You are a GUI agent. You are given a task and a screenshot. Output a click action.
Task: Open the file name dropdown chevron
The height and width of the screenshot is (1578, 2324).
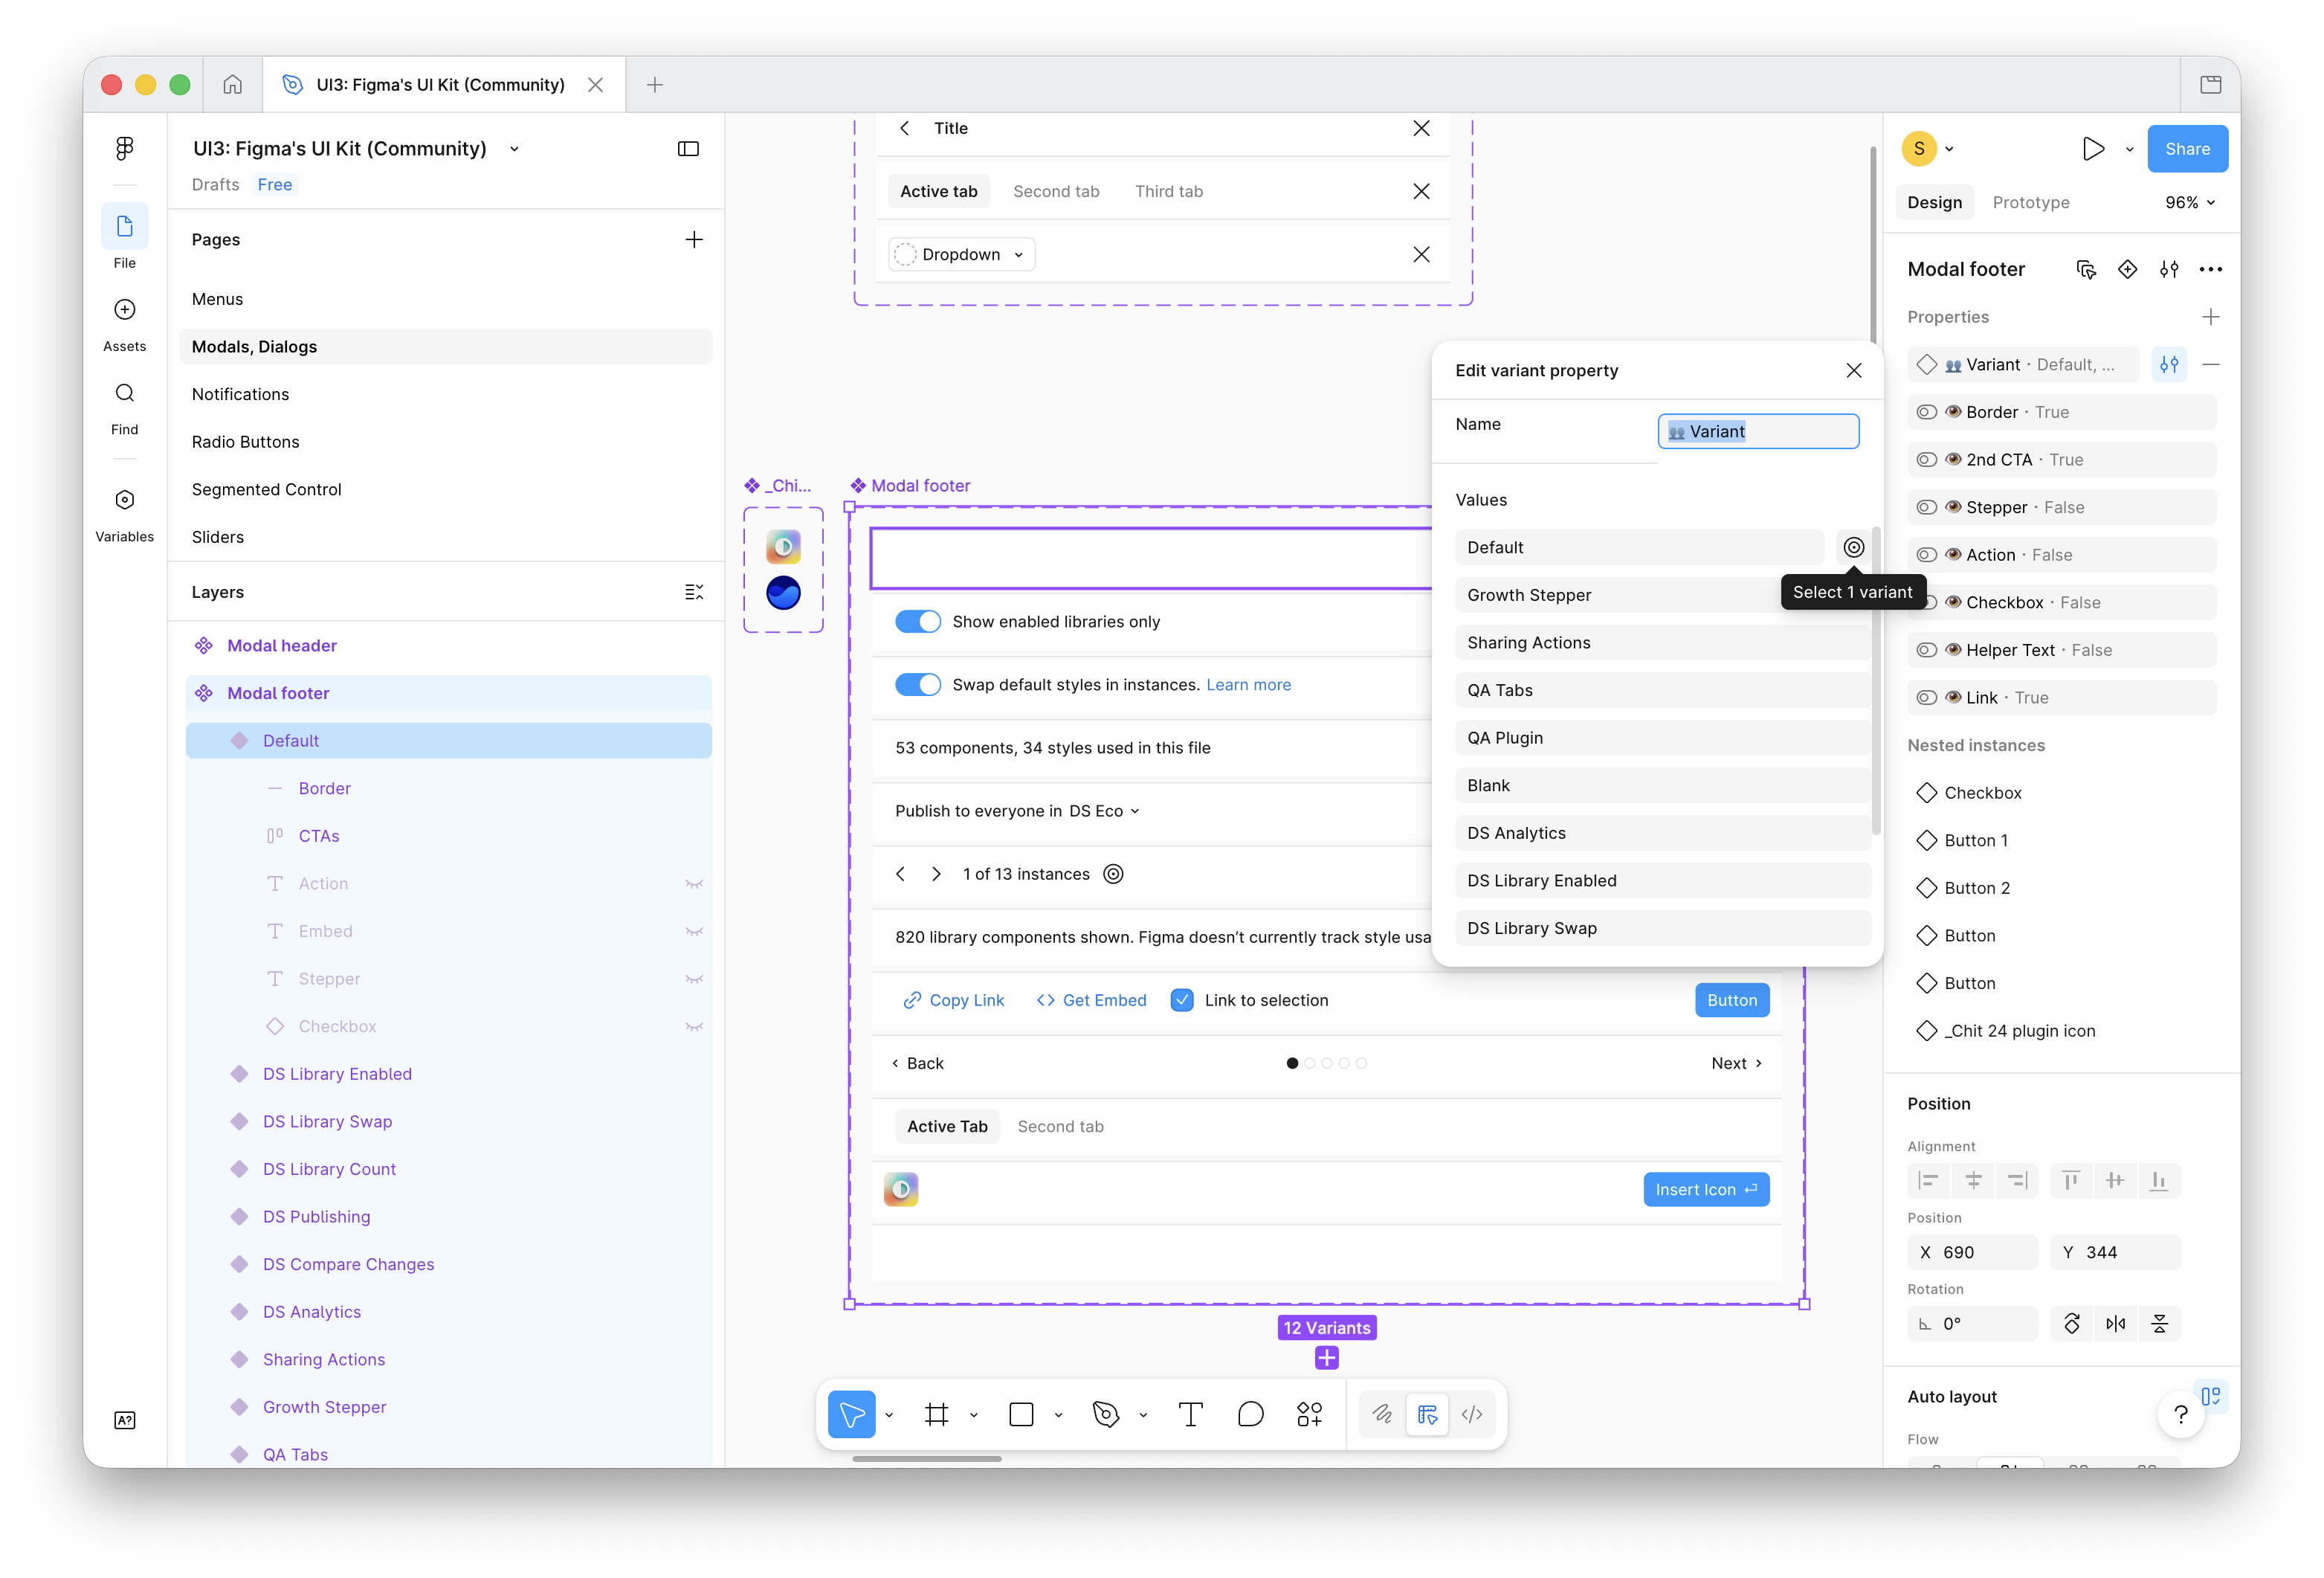pyautogui.click(x=514, y=149)
